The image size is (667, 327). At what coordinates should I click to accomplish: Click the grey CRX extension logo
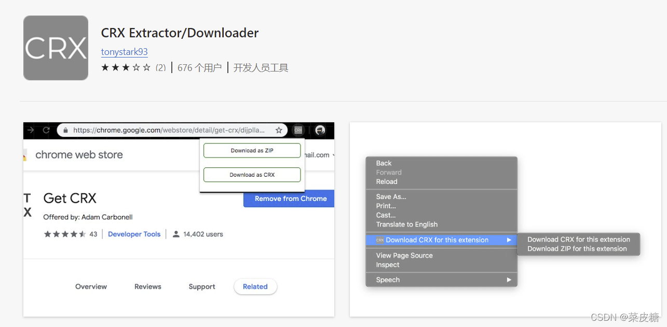[x=56, y=48]
